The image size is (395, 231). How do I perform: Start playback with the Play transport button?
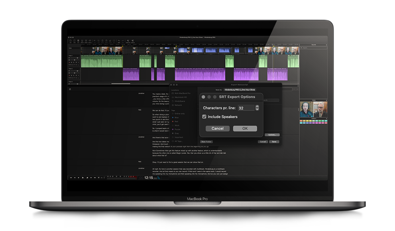(83, 178)
